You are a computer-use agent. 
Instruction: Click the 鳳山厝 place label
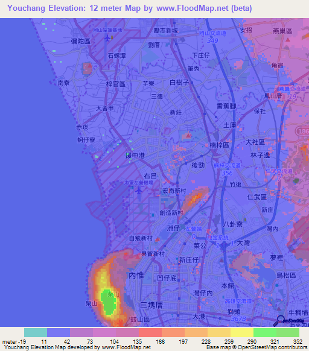click(x=273, y=96)
